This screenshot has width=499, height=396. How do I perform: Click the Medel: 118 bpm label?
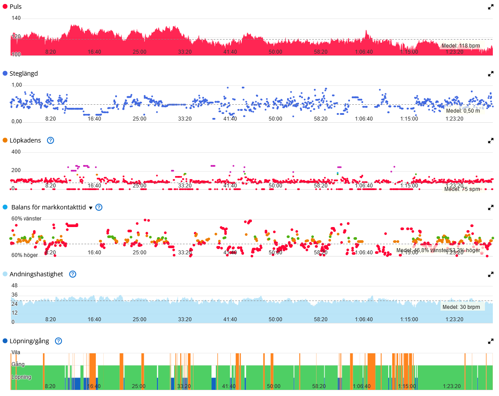[460, 46]
